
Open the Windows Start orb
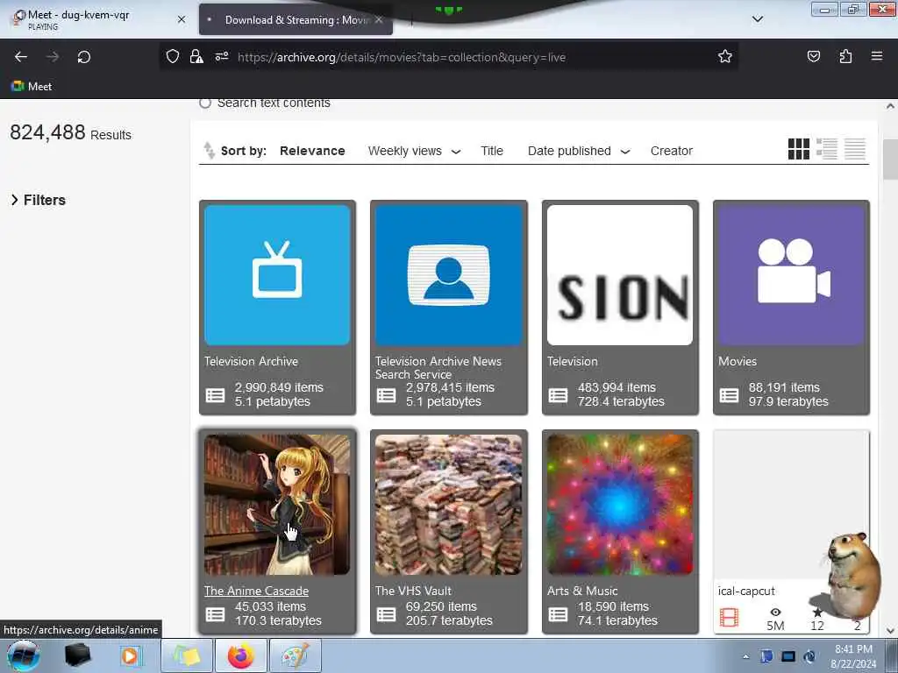[24, 655]
